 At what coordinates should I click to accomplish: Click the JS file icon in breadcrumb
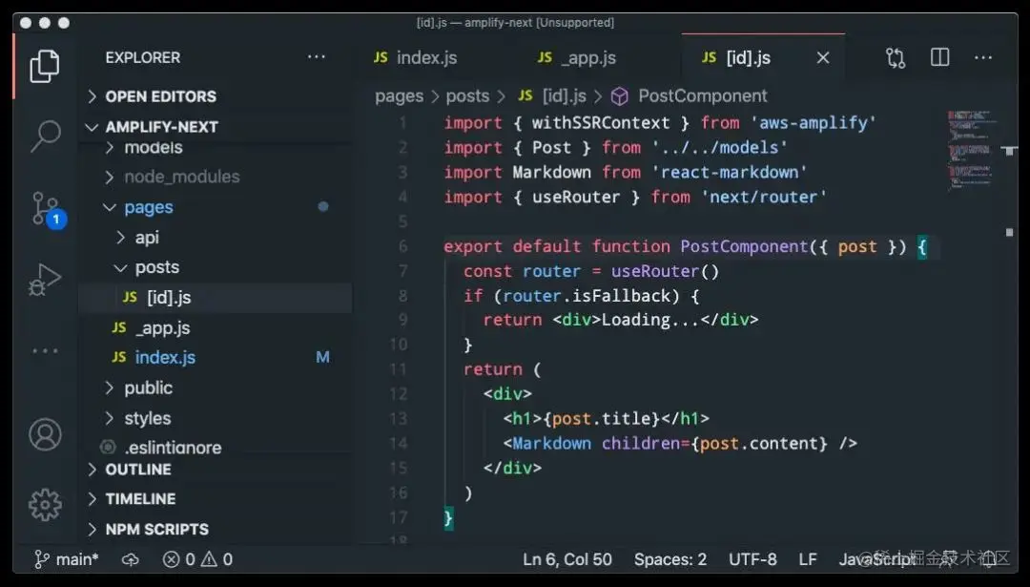[525, 96]
